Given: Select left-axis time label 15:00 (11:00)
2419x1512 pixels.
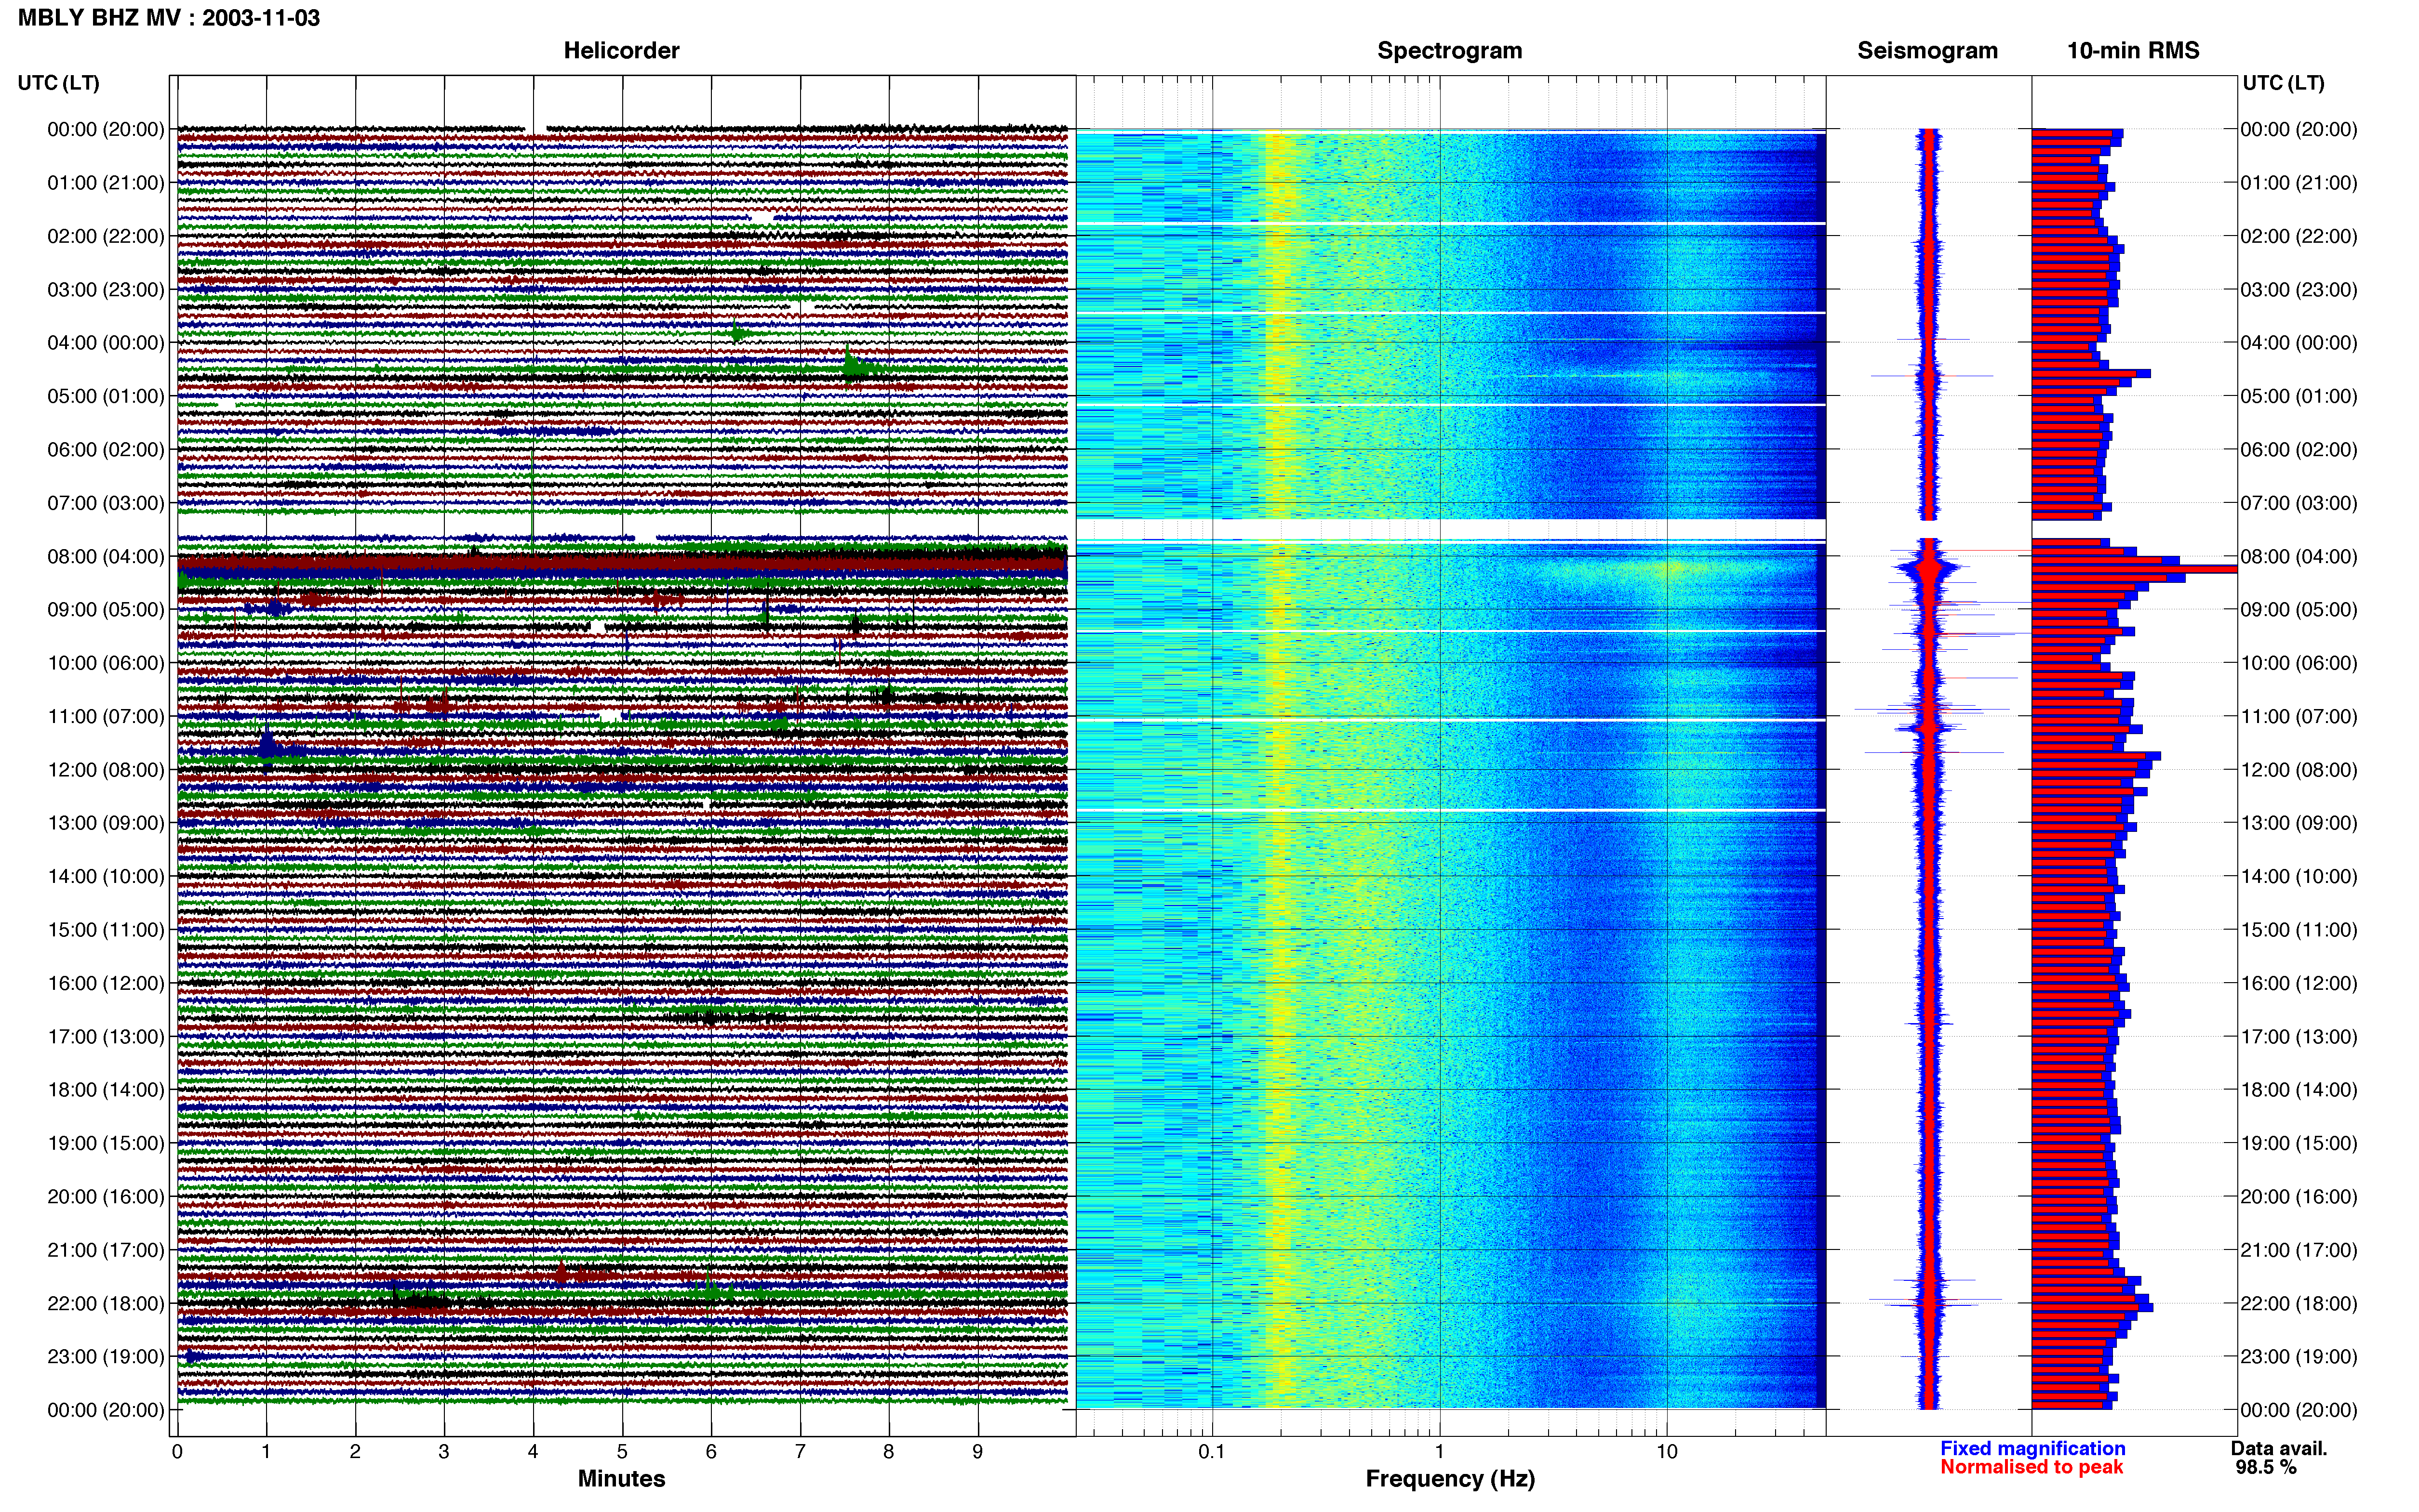Looking at the screenshot, I should [106, 930].
